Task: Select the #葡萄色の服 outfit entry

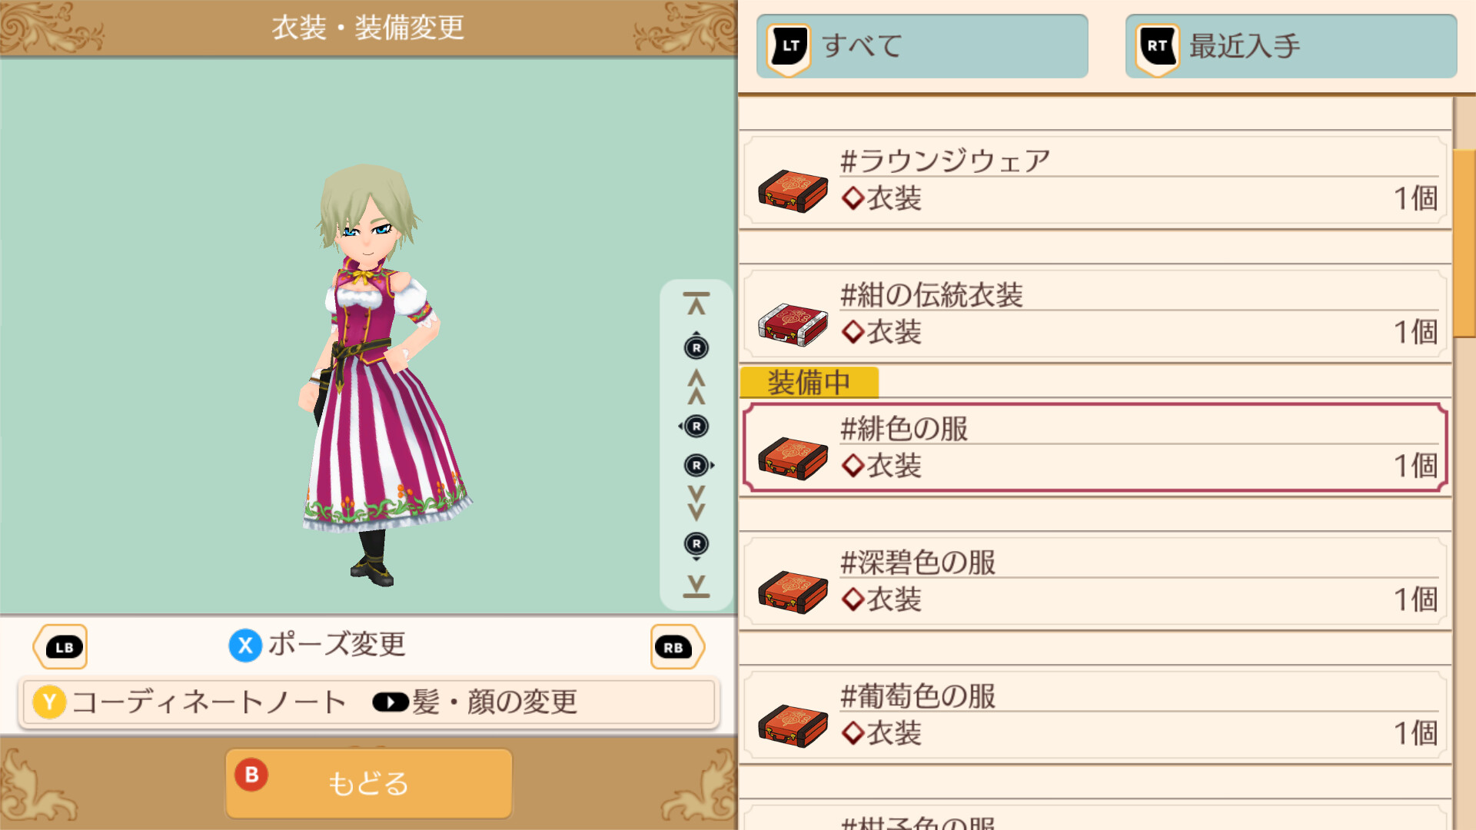Action: coord(1095,716)
